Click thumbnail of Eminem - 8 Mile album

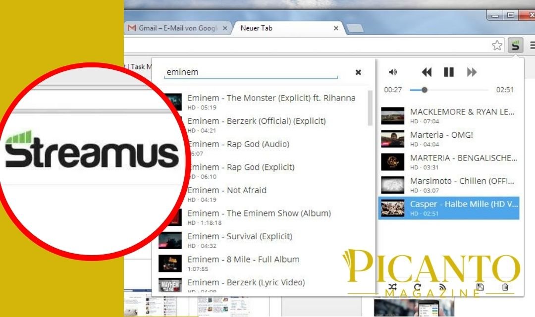click(170, 264)
